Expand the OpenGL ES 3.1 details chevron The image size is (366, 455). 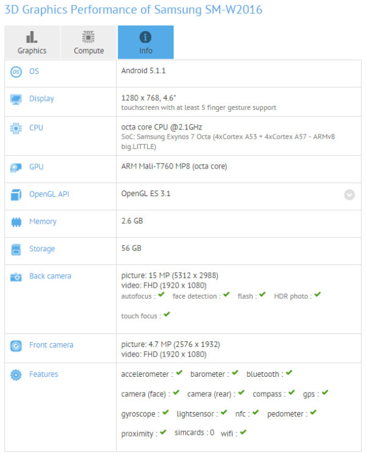350,195
